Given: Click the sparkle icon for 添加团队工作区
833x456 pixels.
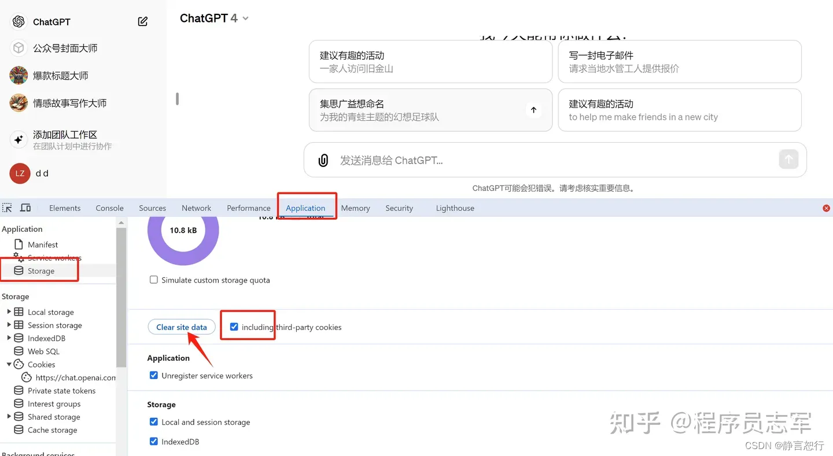Looking at the screenshot, I should [x=19, y=139].
